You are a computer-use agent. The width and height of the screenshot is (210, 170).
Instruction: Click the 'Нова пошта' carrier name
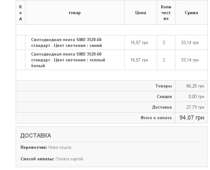tap(60, 148)
